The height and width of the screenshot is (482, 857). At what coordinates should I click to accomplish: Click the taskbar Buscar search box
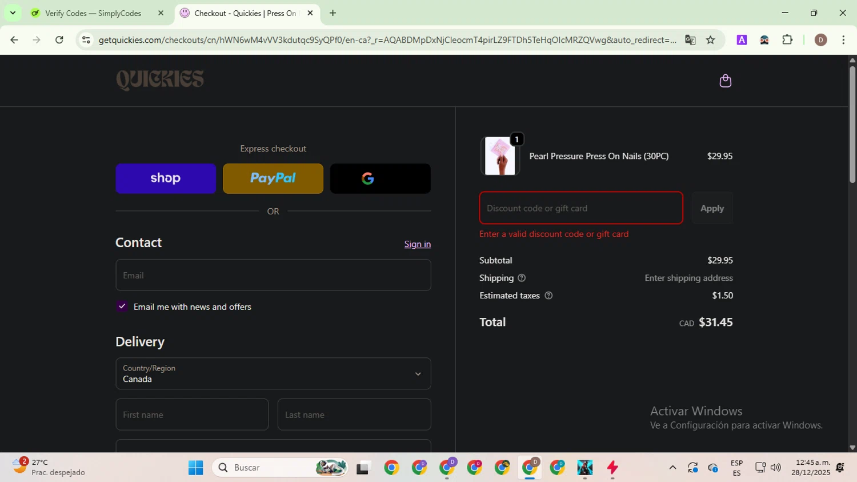280,468
